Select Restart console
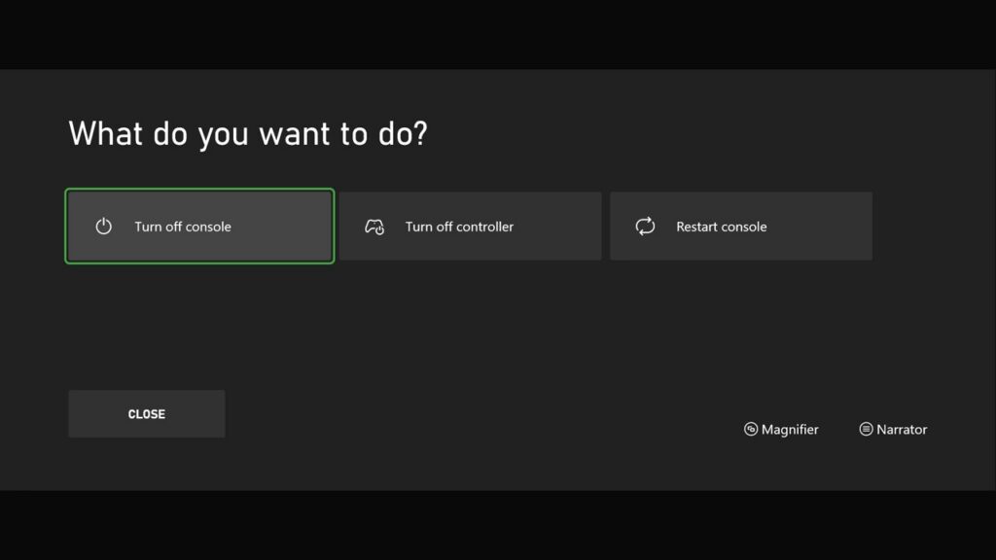The height and width of the screenshot is (560, 996). 741,226
